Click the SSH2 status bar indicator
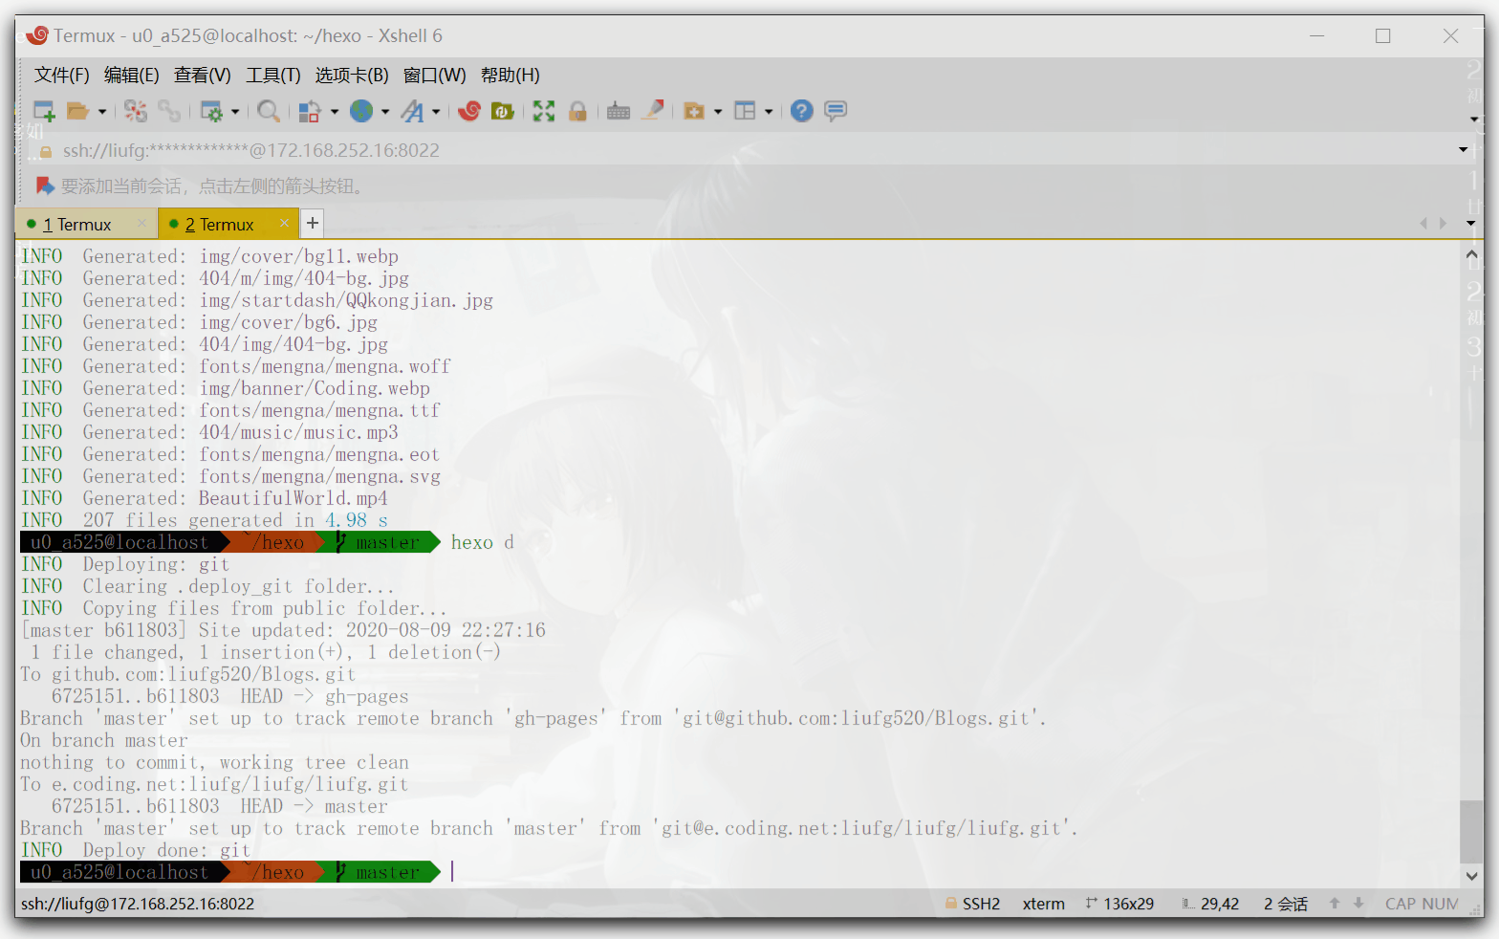The height and width of the screenshot is (939, 1499). (972, 904)
